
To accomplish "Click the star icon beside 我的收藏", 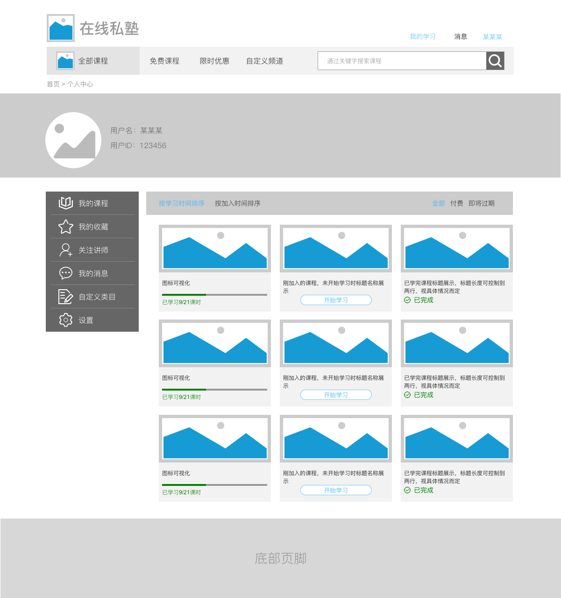I will click(x=66, y=227).
